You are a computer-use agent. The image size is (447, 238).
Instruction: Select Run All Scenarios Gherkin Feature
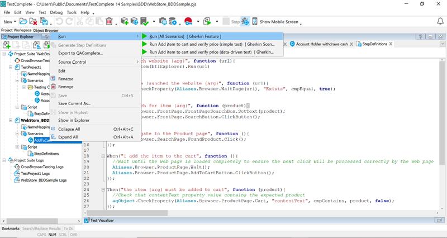pos(212,36)
